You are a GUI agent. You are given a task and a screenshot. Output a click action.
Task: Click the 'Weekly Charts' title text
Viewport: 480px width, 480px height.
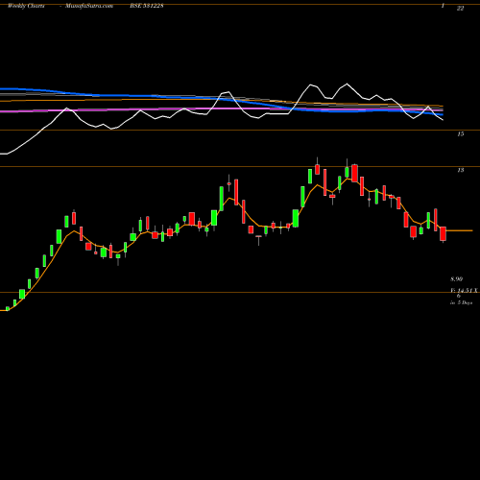coord(26,6)
